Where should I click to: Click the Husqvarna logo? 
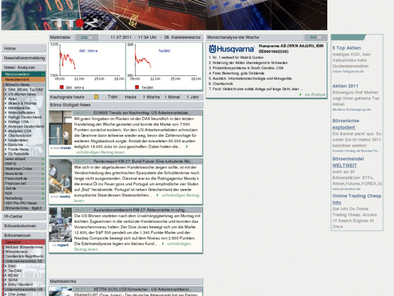coord(231,49)
